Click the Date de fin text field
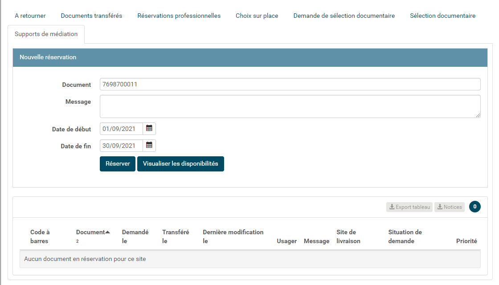This screenshot has width=499, height=285. [121, 145]
